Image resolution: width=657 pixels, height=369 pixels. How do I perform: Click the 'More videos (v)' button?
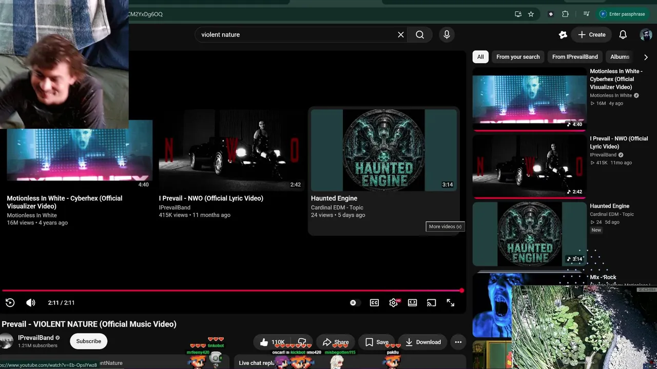(445, 227)
